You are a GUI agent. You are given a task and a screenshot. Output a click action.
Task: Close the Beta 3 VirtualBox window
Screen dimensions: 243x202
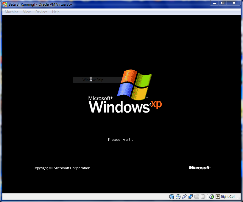pos(234,3)
